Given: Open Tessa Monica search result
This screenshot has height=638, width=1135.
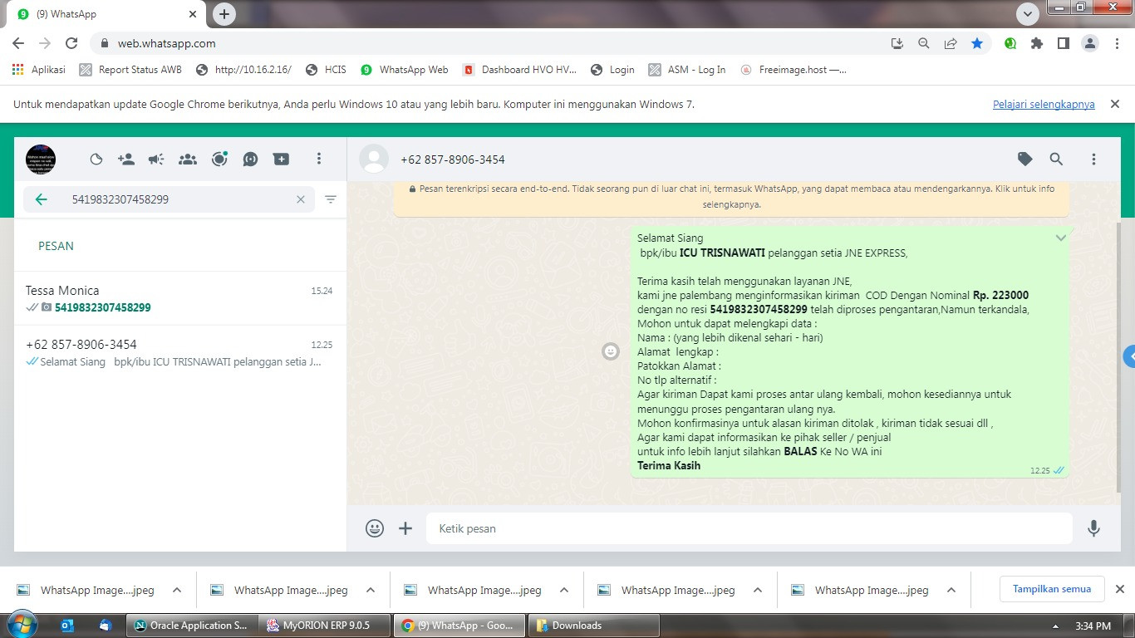Looking at the screenshot, I should click(180, 298).
